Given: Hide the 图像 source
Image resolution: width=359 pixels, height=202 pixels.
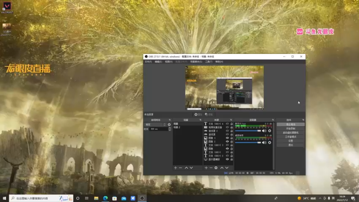Looking at the screenshot, I should (x=228, y=149).
